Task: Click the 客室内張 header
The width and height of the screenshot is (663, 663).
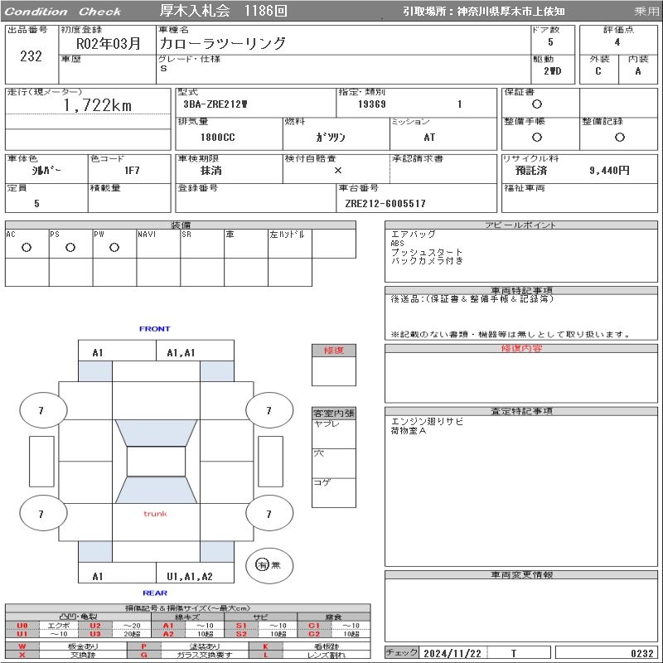Action: [x=334, y=413]
